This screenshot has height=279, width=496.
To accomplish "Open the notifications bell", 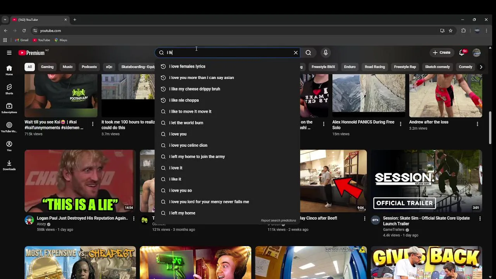I will pyautogui.click(x=462, y=53).
